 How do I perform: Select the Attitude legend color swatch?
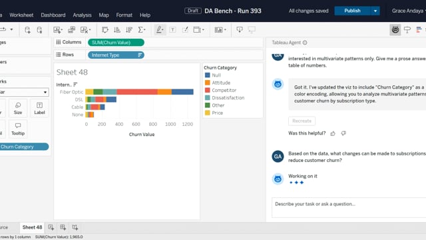(207, 83)
